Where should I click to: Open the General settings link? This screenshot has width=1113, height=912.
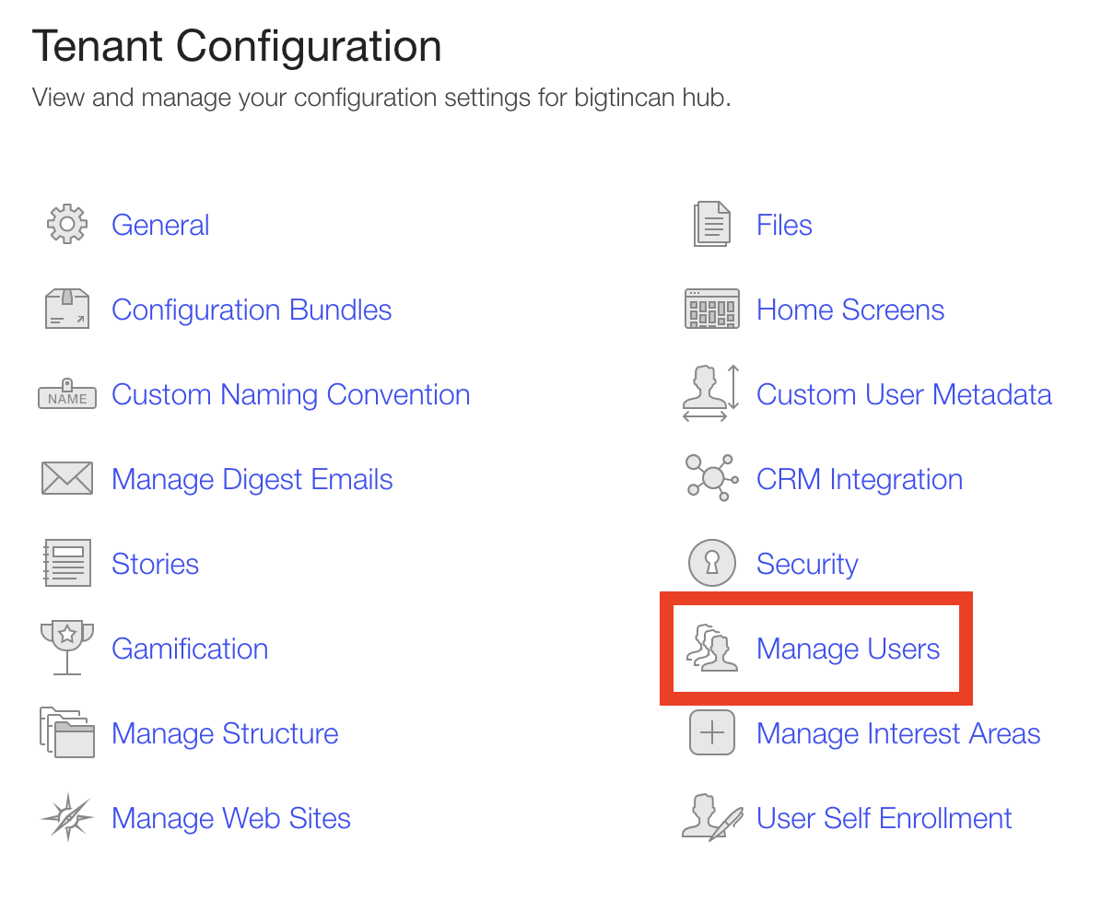(160, 226)
